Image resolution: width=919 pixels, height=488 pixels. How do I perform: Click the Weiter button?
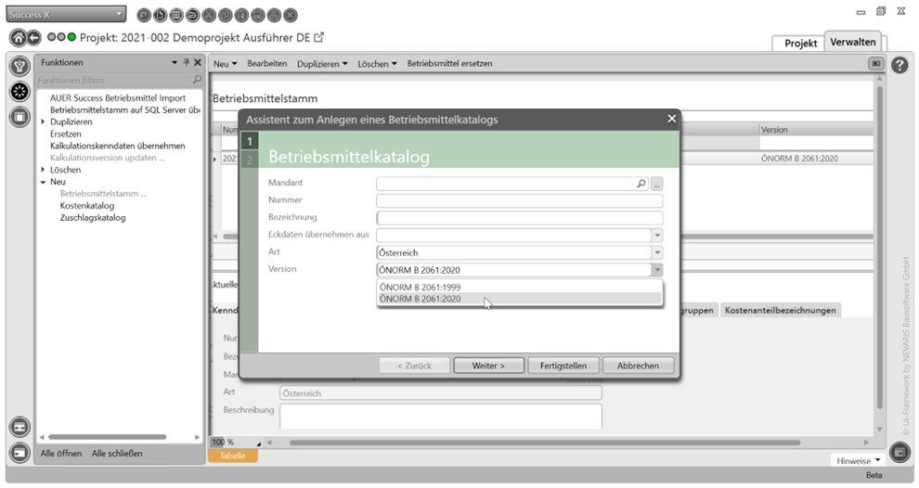[x=488, y=366]
